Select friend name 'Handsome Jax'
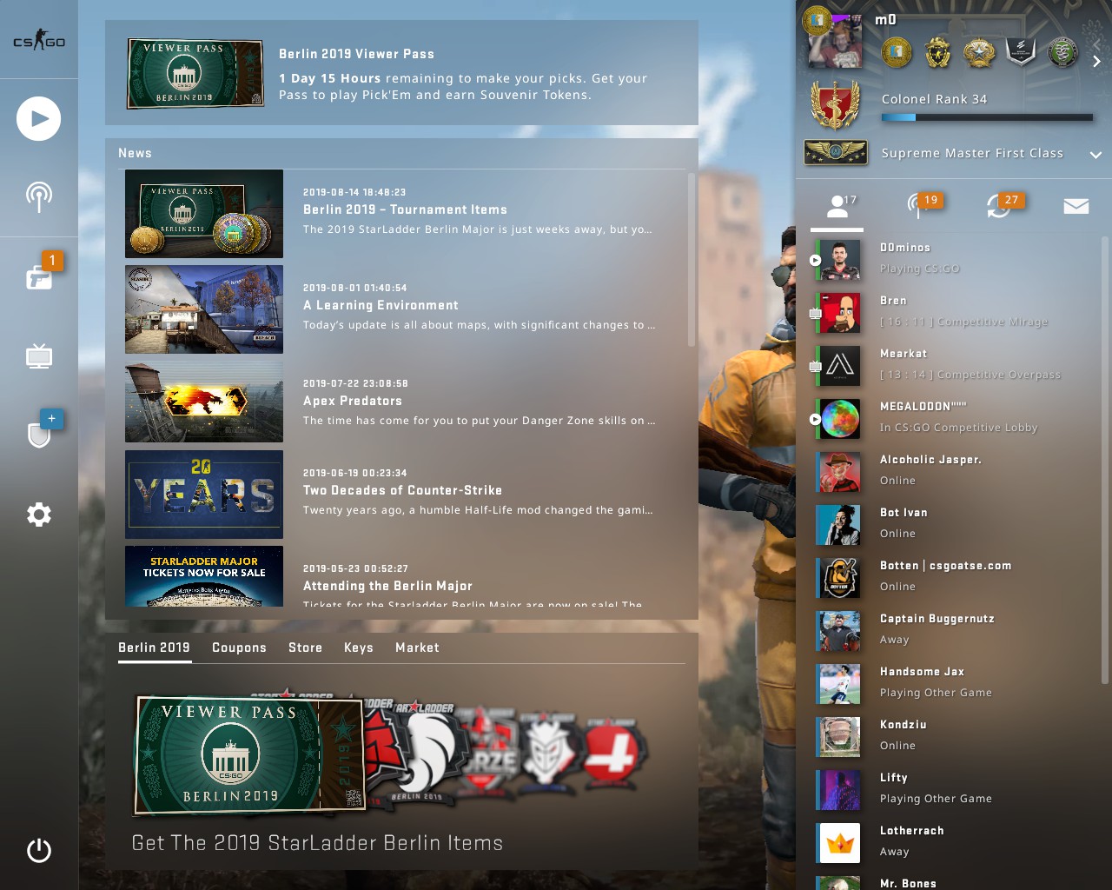Screen dimensions: 1112x890 (922, 672)
